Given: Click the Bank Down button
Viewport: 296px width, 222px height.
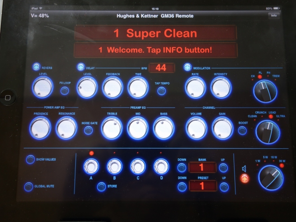Looking at the screenshot, I should pos(182,168).
